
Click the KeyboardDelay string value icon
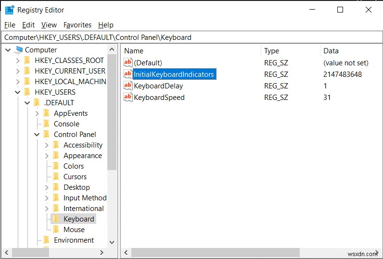(128, 86)
